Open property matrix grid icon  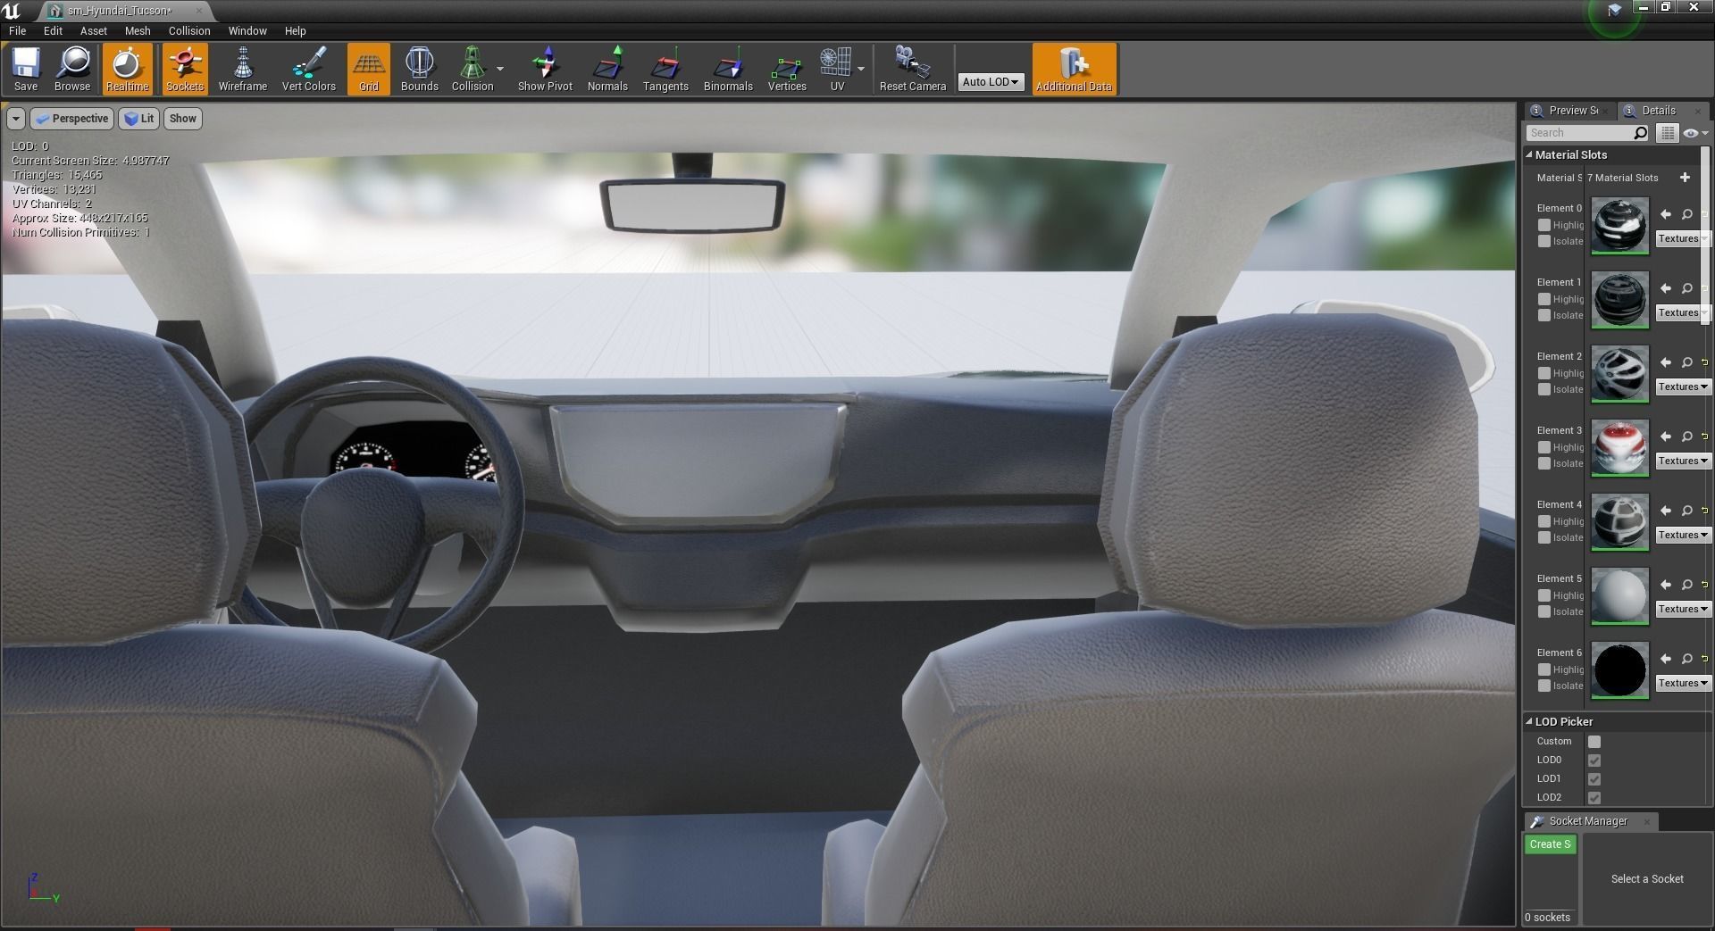click(1667, 133)
